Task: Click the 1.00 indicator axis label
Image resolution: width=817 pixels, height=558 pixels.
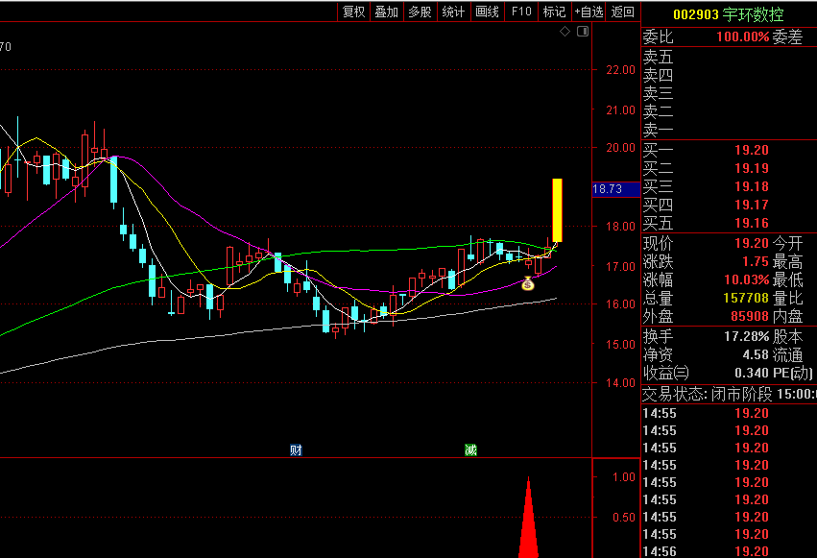Action: click(x=624, y=477)
